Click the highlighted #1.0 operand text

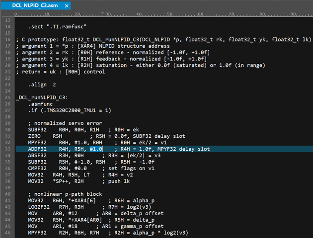[96, 149]
